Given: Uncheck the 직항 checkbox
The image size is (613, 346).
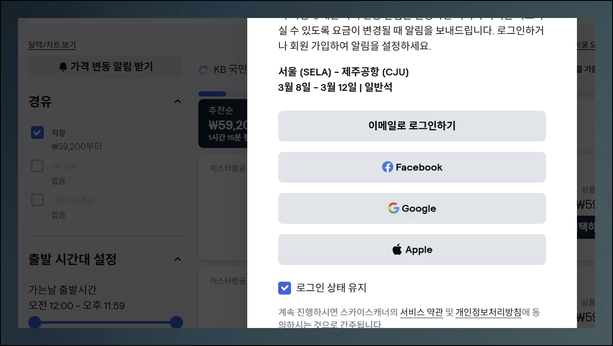Looking at the screenshot, I should pyautogui.click(x=37, y=132).
